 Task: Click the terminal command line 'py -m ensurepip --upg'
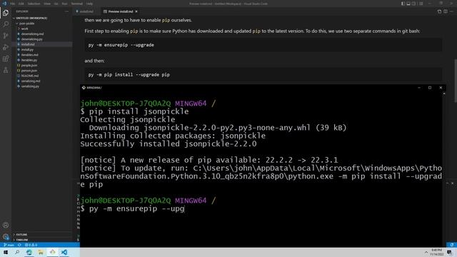click(x=136, y=208)
